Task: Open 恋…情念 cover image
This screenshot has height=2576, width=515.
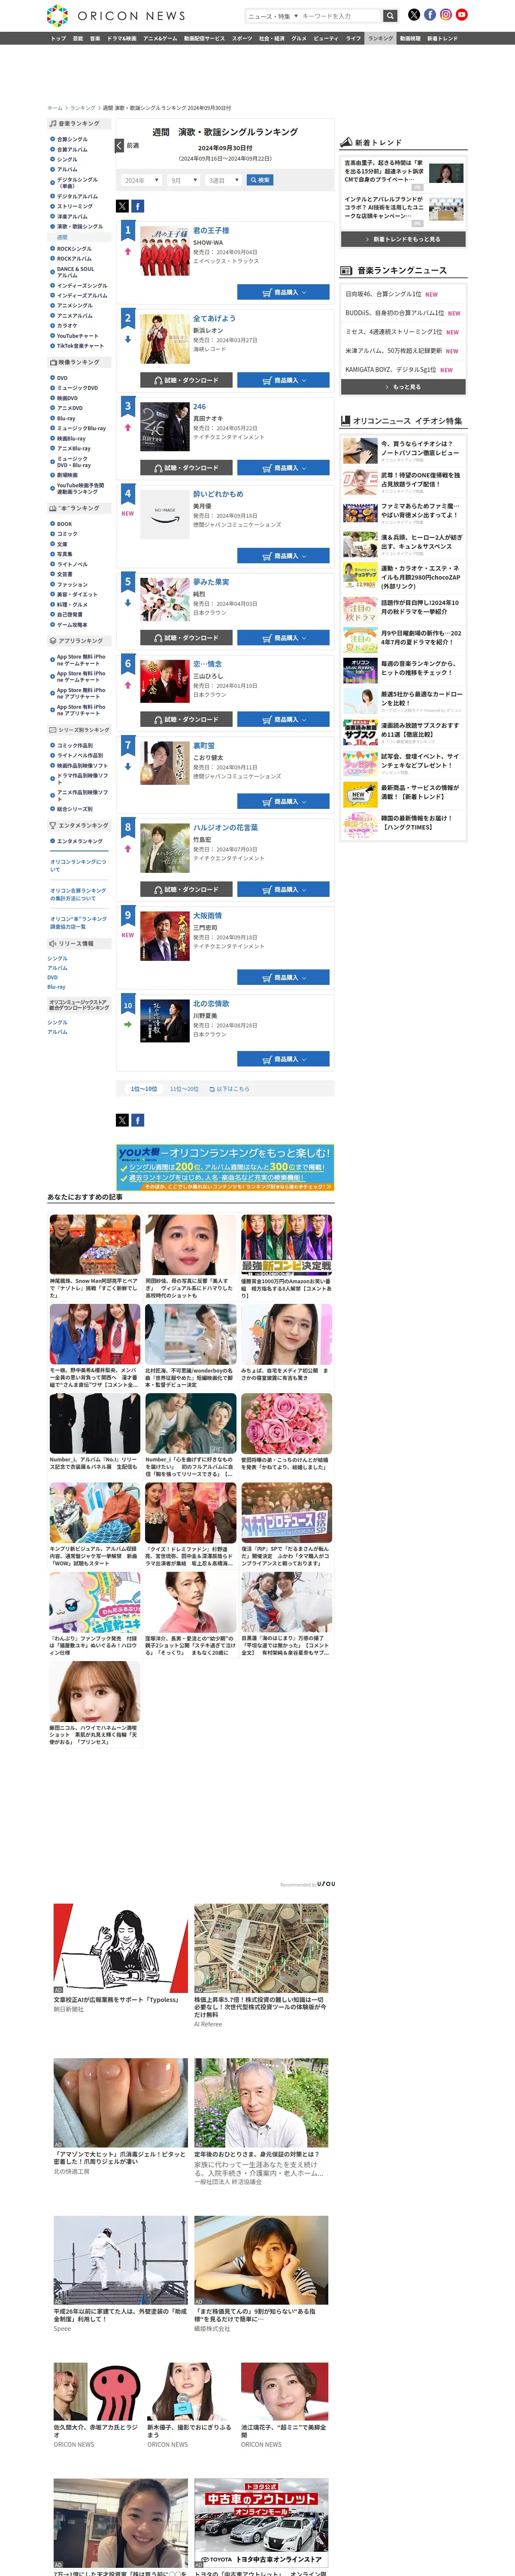Action: pos(164,682)
